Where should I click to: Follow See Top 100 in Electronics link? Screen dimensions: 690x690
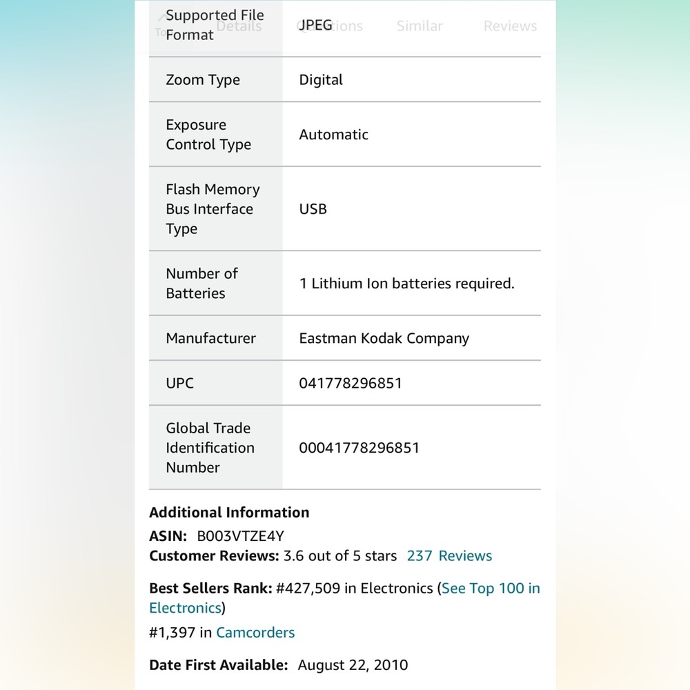[x=344, y=598]
